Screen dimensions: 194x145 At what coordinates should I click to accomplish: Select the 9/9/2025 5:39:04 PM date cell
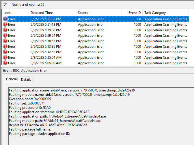coord(46,36)
